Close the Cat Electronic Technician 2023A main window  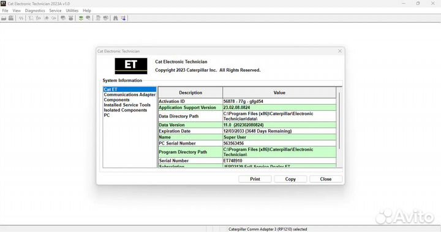point(433,4)
